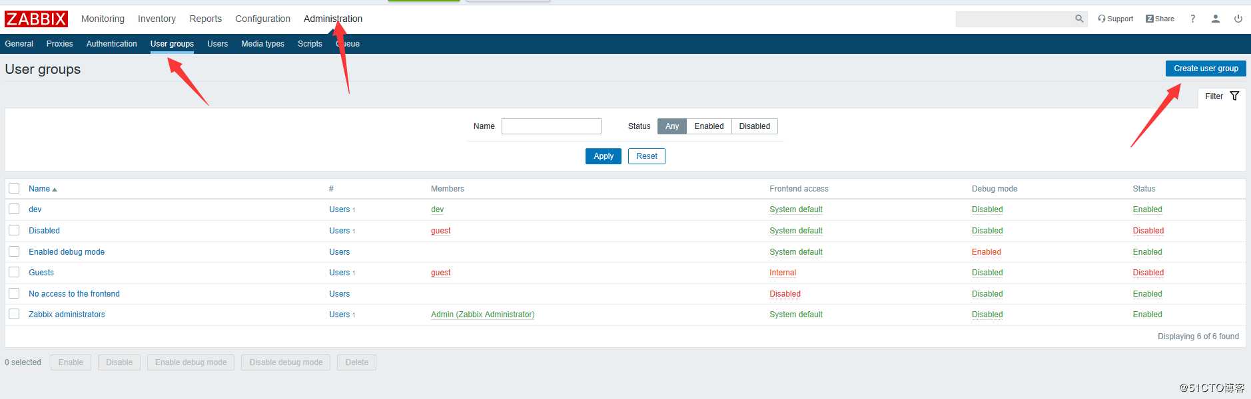Open the Disabled user group
The height and width of the screenshot is (399, 1251).
[44, 231]
